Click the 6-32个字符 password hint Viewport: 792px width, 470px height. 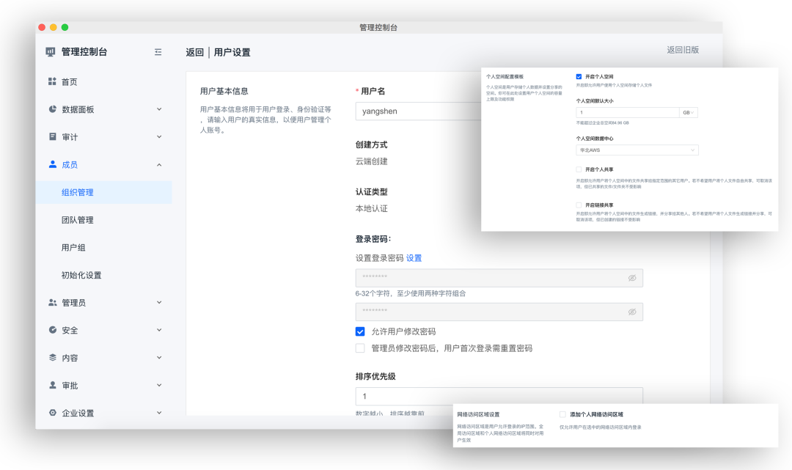click(411, 293)
